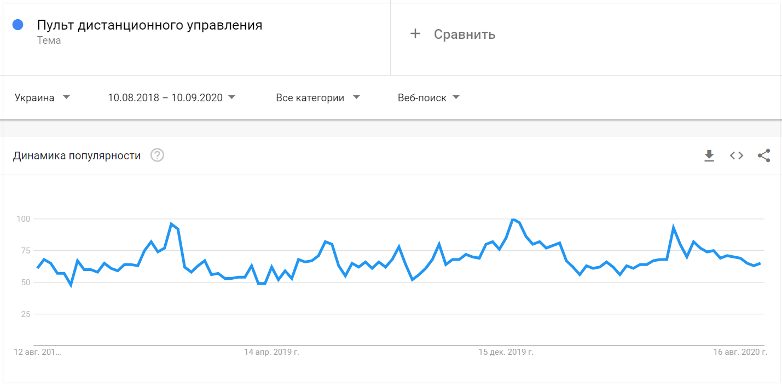Click the 16 авг. 2020 г. axis label

click(x=740, y=352)
